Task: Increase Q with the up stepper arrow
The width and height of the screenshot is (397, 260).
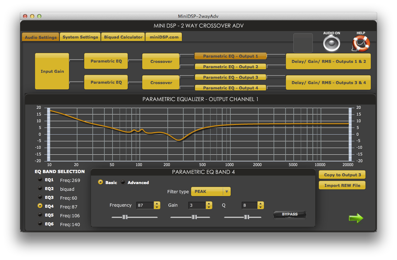Action: coord(260,203)
